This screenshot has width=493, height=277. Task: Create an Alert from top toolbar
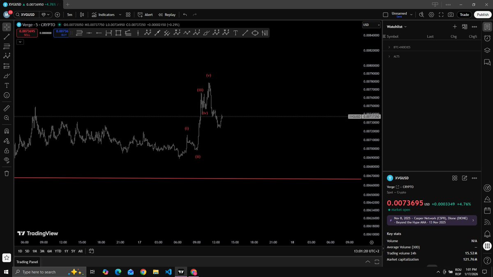(x=145, y=14)
